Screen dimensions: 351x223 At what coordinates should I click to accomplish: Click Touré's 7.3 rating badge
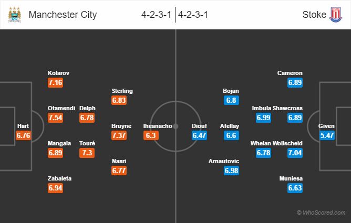pyautogui.click(x=87, y=152)
